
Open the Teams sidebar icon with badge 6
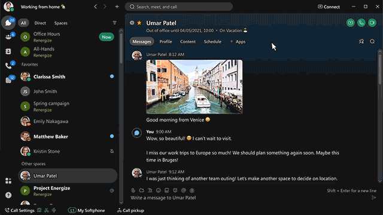click(8, 37)
